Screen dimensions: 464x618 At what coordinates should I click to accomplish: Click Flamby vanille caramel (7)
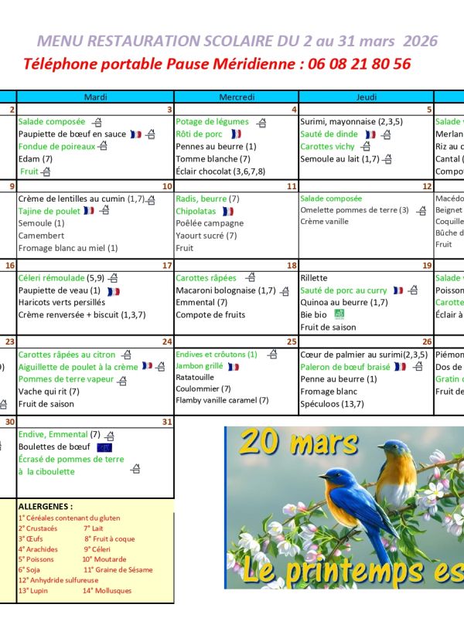coord(222,400)
